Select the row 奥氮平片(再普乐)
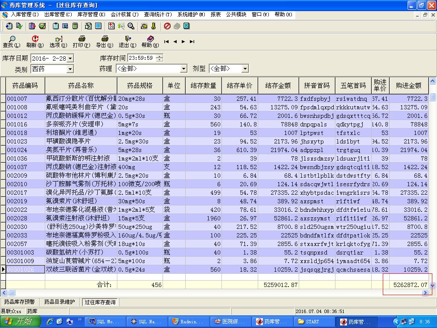Viewport: 437px width, 328px height. pyautogui.click(x=217, y=150)
